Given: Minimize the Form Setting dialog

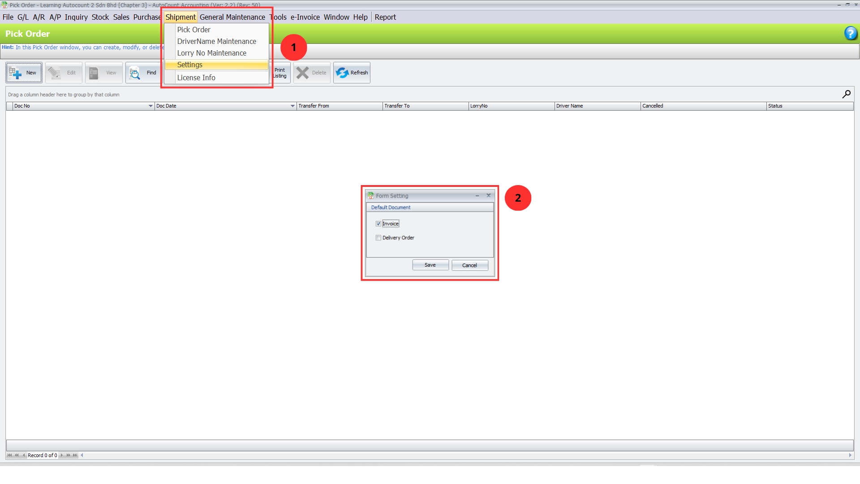Looking at the screenshot, I should pos(477,195).
